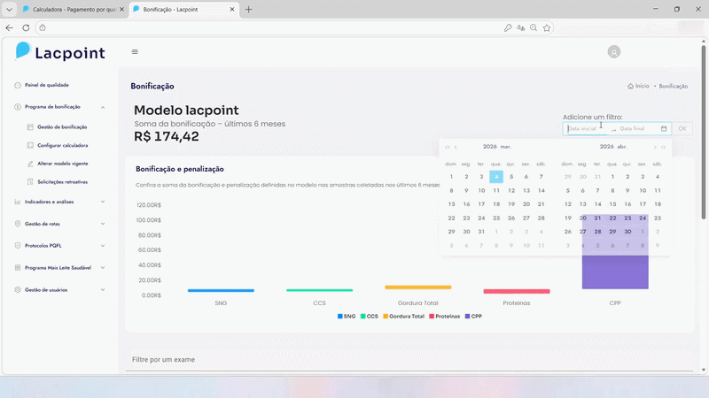The width and height of the screenshot is (709, 398).
Task: Open Painel de qualidade menu item
Action: [x=47, y=85]
